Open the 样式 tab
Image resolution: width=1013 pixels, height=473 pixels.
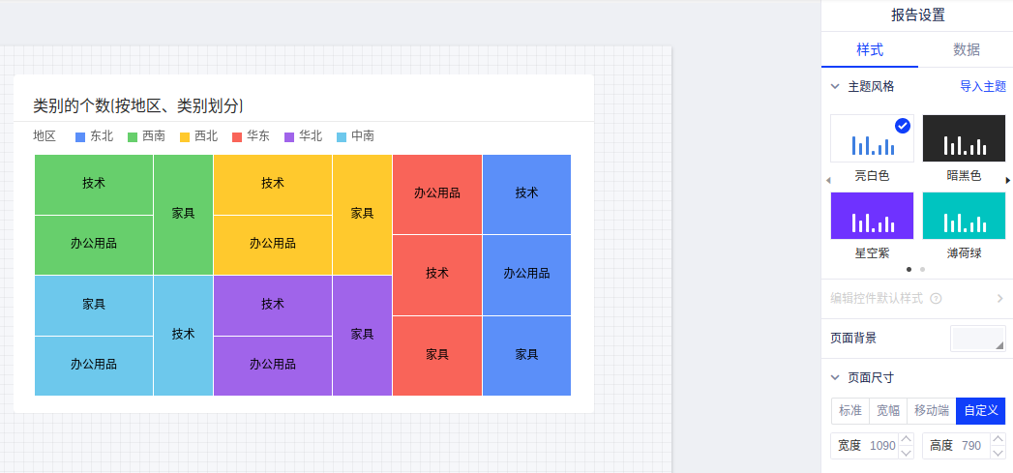(869, 49)
